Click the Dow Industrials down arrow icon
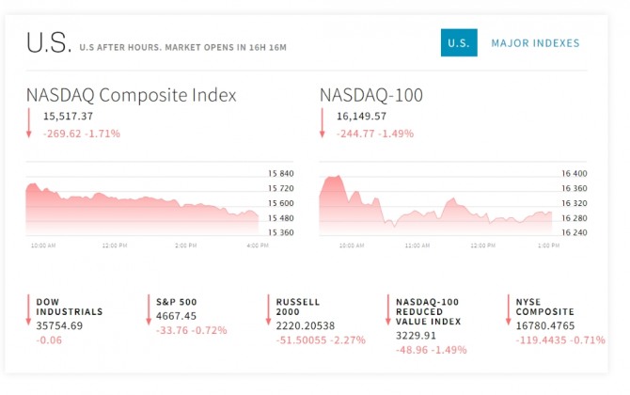 click(29, 309)
